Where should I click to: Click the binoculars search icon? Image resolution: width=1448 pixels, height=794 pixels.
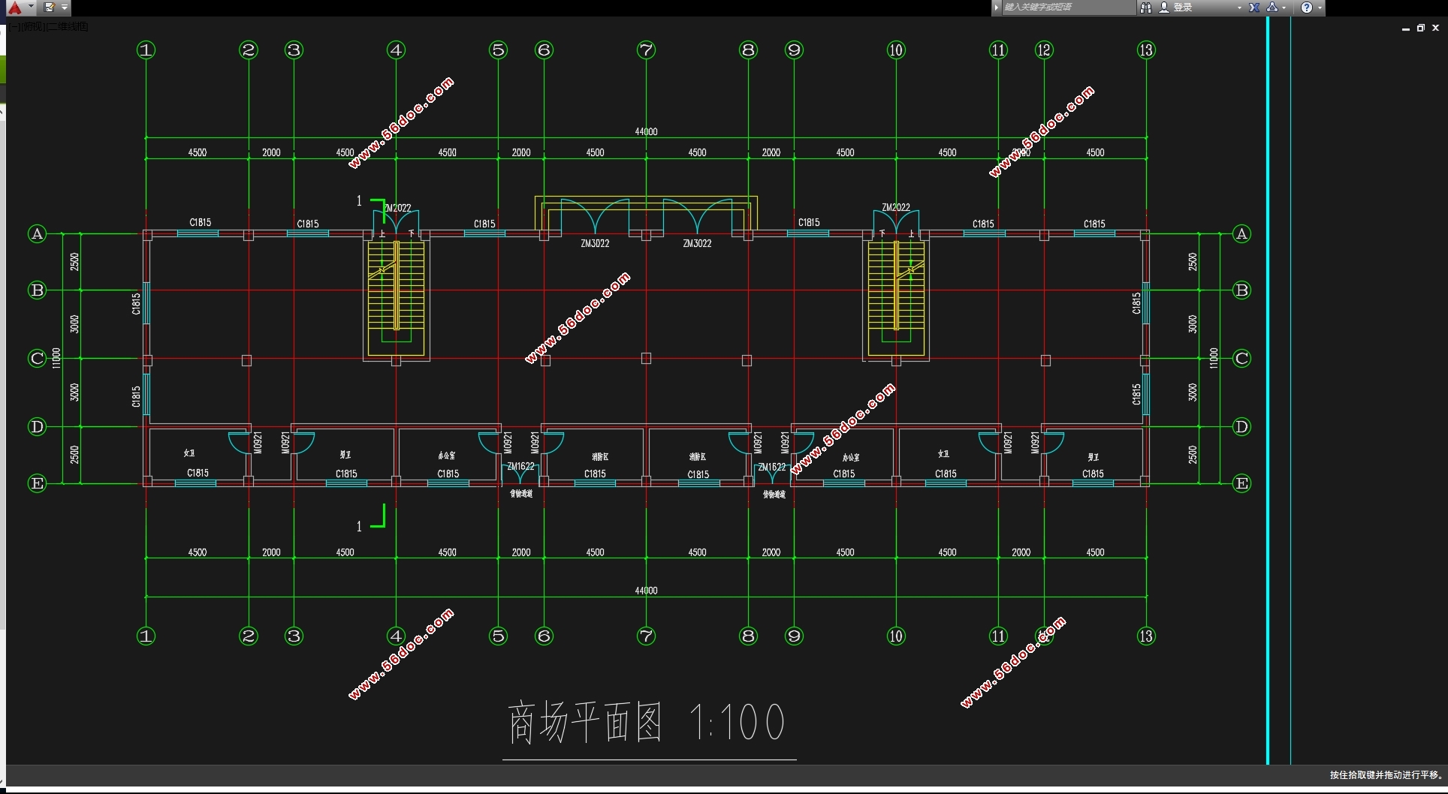click(1145, 8)
